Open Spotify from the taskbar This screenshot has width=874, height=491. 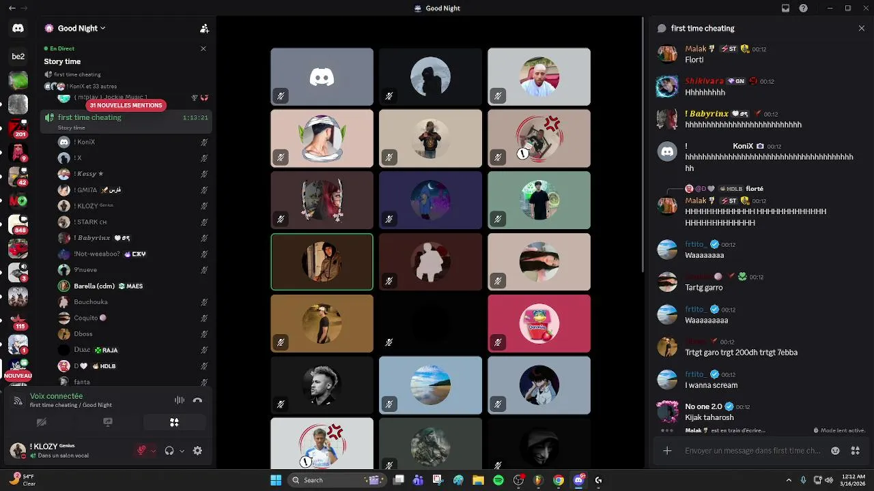tap(498, 480)
